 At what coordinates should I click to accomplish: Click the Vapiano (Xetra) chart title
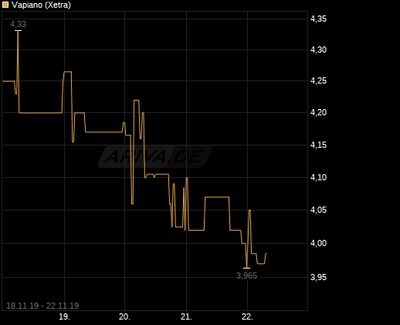tap(41, 5)
